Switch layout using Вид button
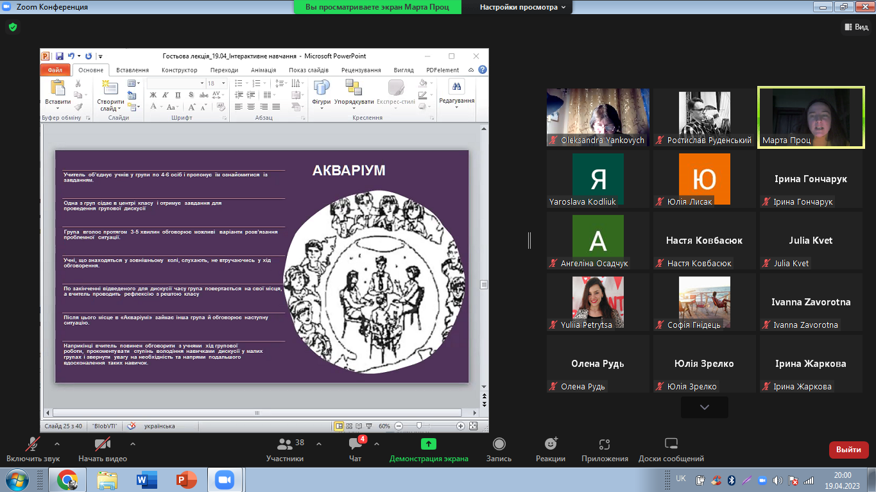Image resolution: width=876 pixels, height=492 pixels. [x=855, y=27]
